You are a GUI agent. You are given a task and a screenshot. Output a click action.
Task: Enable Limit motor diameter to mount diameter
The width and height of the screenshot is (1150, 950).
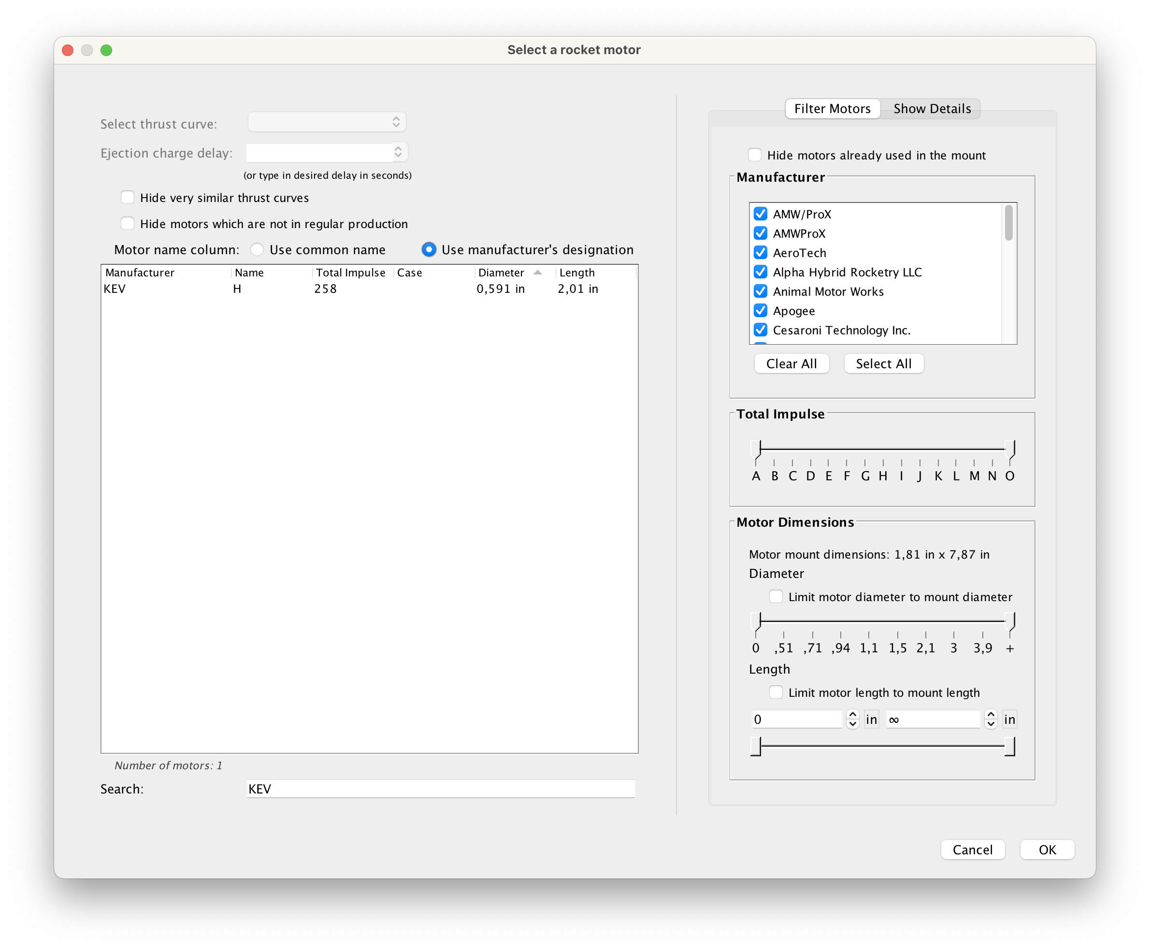[776, 596]
